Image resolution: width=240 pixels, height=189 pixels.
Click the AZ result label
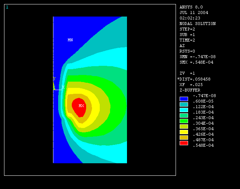pyautogui.click(x=182, y=46)
